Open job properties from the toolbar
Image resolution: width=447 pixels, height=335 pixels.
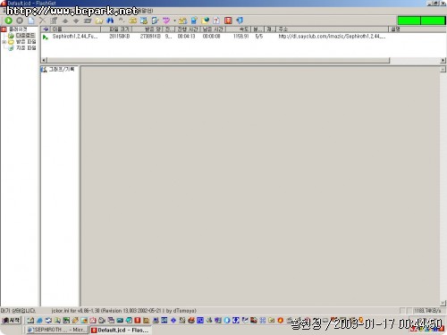pos(54,21)
